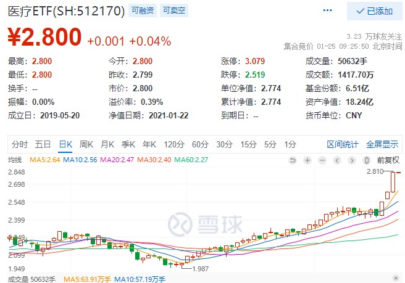Click the 已添加 watchlist button
The height and width of the screenshot is (283, 405).
[375, 11]
